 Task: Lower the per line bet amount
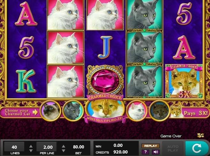(63, 151)
